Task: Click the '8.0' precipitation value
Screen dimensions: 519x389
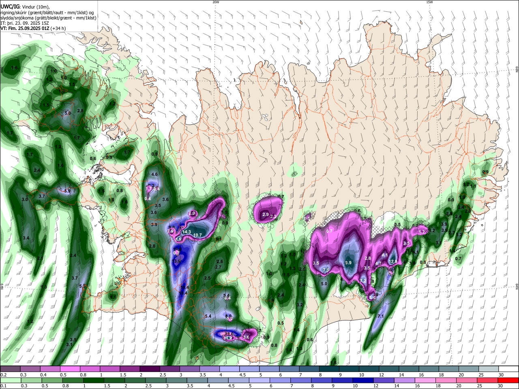Action: 228,316
